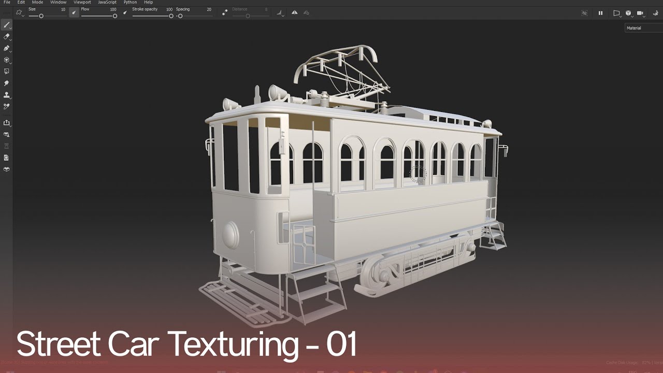Viewport: 663px width, 373px height.
Task: Open the Window menu
Action: 59,3
